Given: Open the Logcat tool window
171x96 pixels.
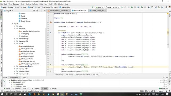Looking at the screenshot, I should [x=17, y=89].
